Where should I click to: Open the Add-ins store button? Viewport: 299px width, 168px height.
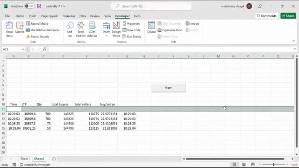tap(70, 29)
